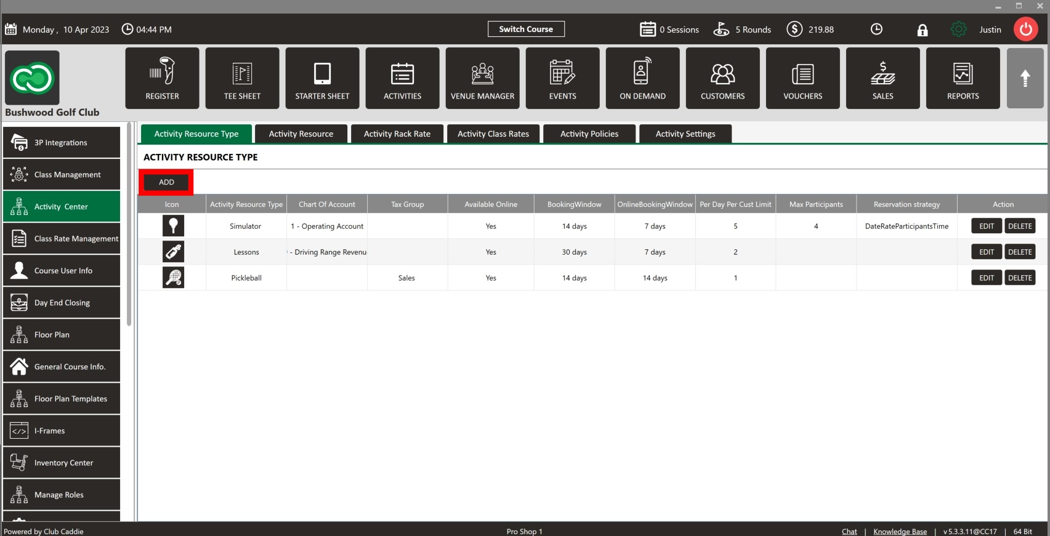Edit the Pickleball resource type
The height and width of the screenshot is (536, 1050).
point(987,278)
